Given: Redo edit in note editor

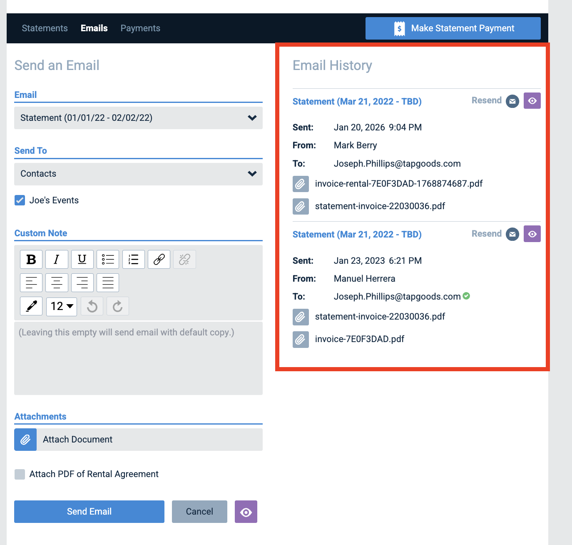Looking at the screenshot, I should click(x=118, y=306).
